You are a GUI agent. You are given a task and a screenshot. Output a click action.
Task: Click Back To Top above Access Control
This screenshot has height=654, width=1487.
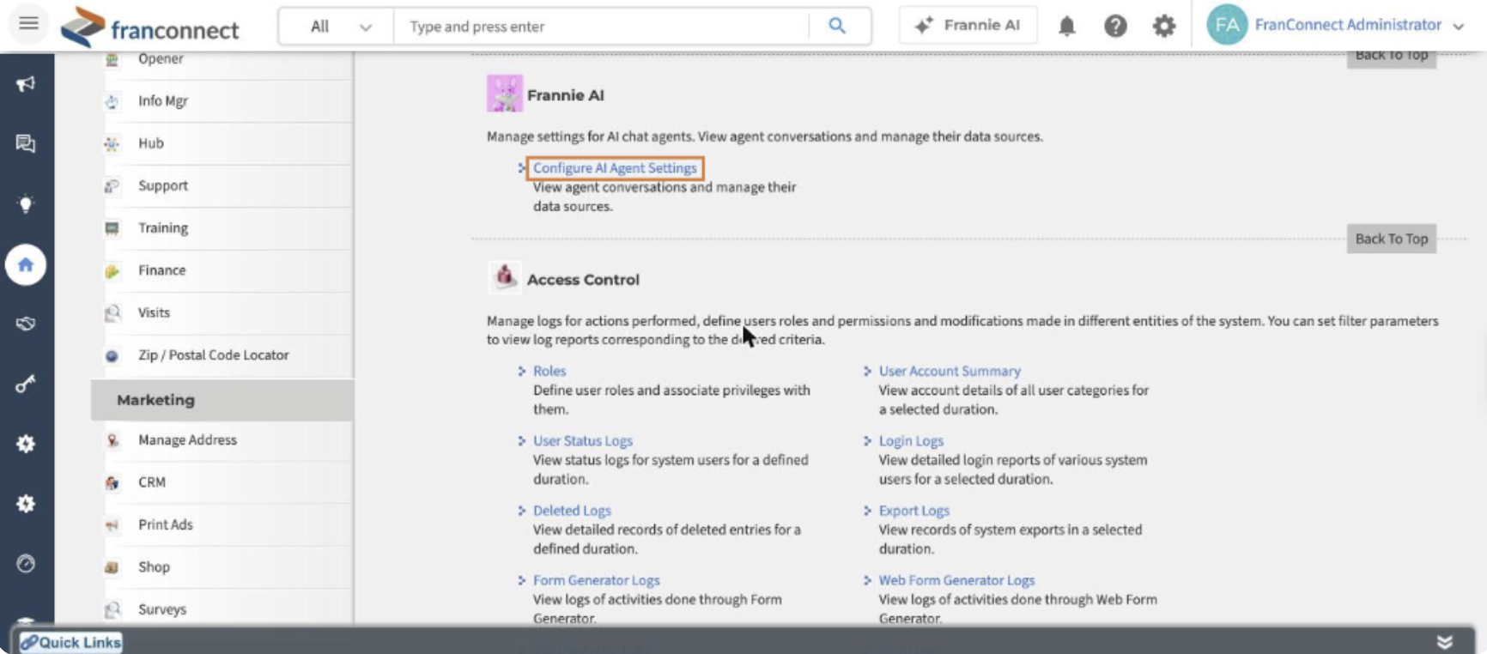pos(1391,239)
